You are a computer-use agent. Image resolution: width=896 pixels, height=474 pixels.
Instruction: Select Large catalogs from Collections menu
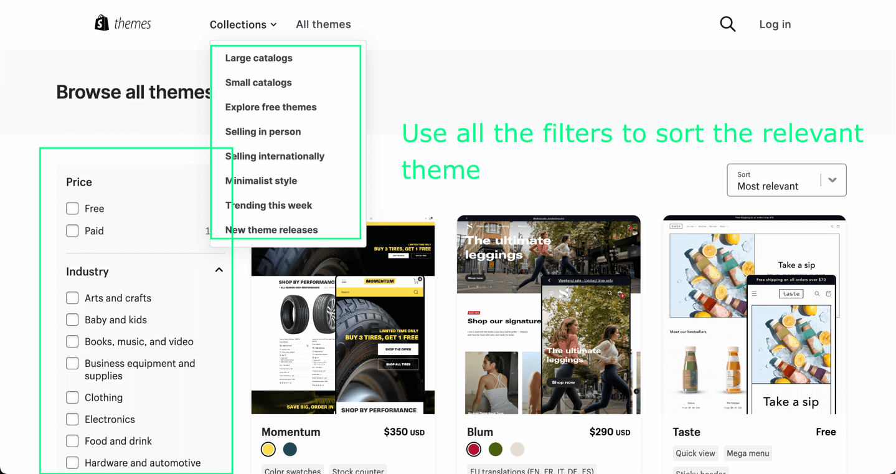tap(258, 58)
